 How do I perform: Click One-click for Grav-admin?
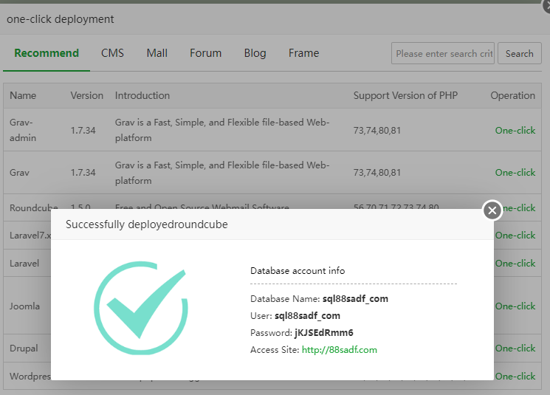click(x=515, y=130)
